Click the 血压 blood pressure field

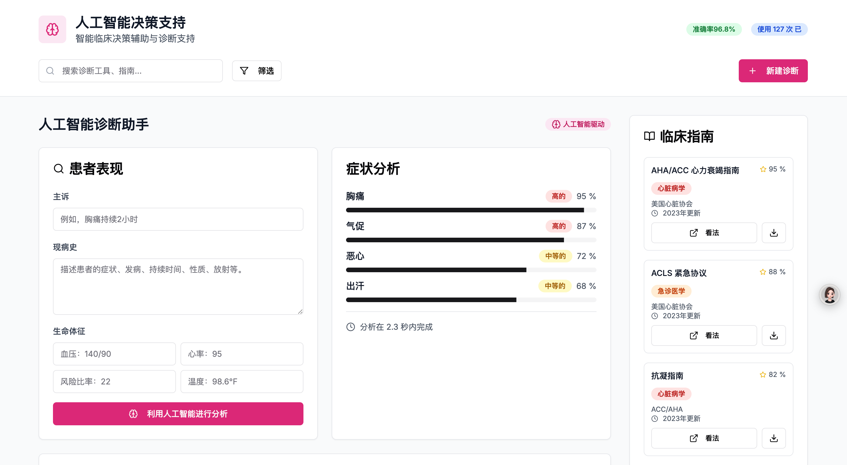[x=114, y=354]
